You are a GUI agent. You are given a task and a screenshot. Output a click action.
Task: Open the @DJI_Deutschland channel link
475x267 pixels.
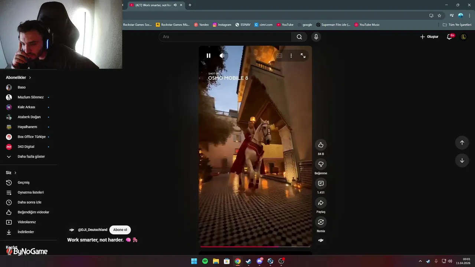pyautogui.click(x=92, y=230)
